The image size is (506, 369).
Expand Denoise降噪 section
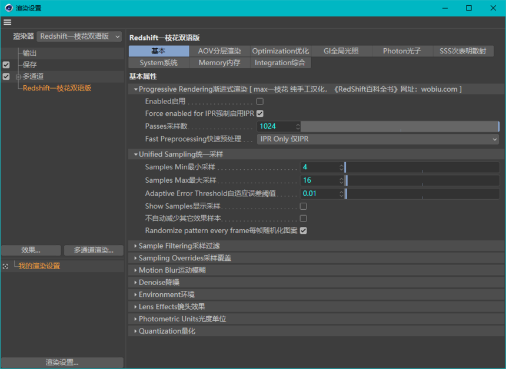pyautogui.click(x=135, y=283)
